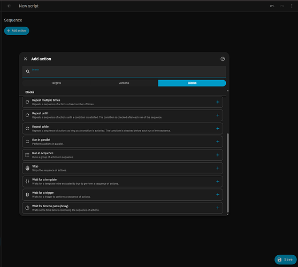Click the undo icon
The image size is (298, 267).
click(272, 6)
